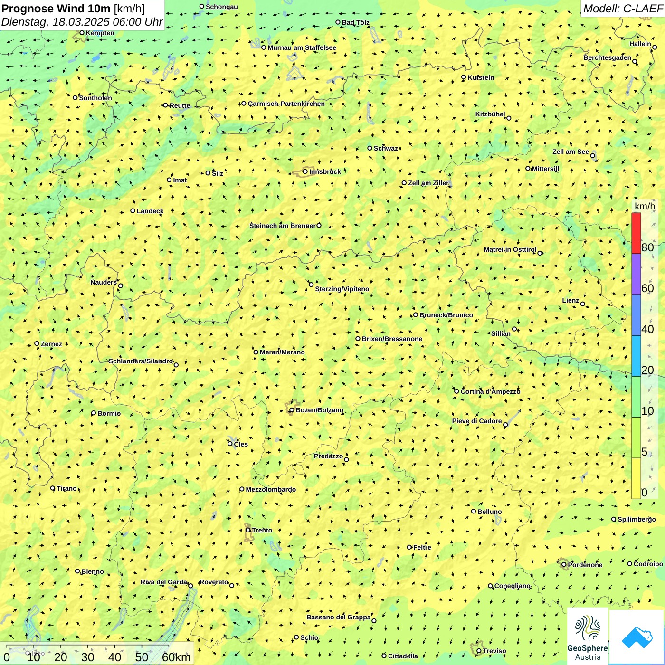The height and width of the screenshot is (665, 665).
Task: Select the Zell am See marker
Action: (592, 155)
